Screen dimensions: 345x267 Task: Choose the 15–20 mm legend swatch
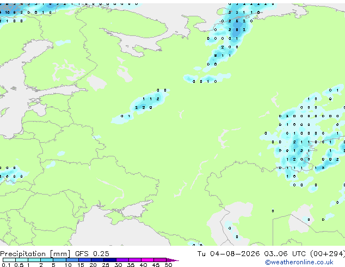[85, 260]
